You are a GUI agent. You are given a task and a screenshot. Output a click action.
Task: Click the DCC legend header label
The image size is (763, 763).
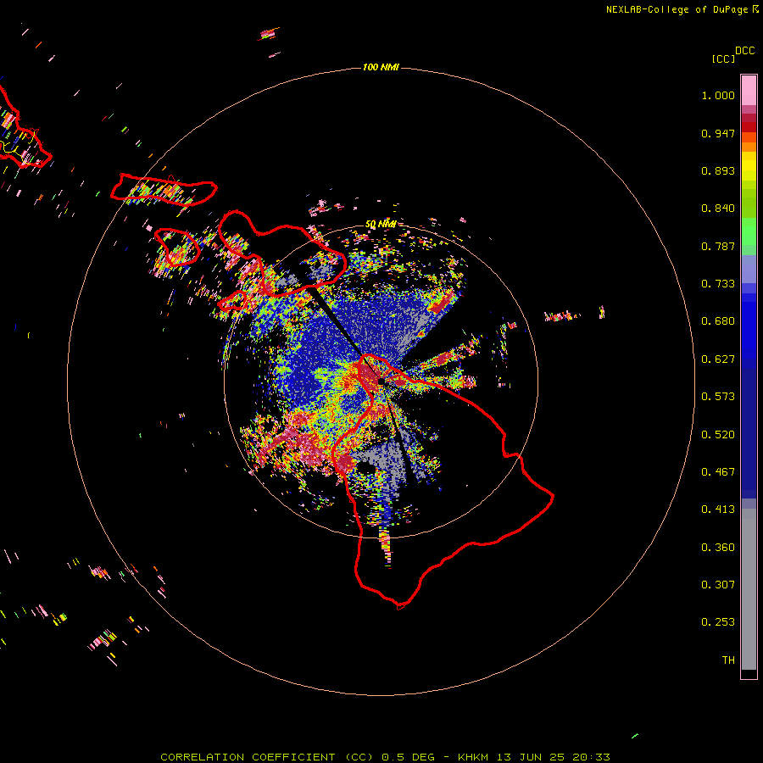tap(745, 51)
